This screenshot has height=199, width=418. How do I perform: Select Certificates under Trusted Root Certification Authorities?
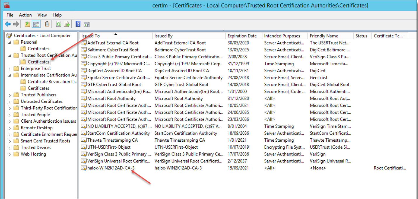38,62
